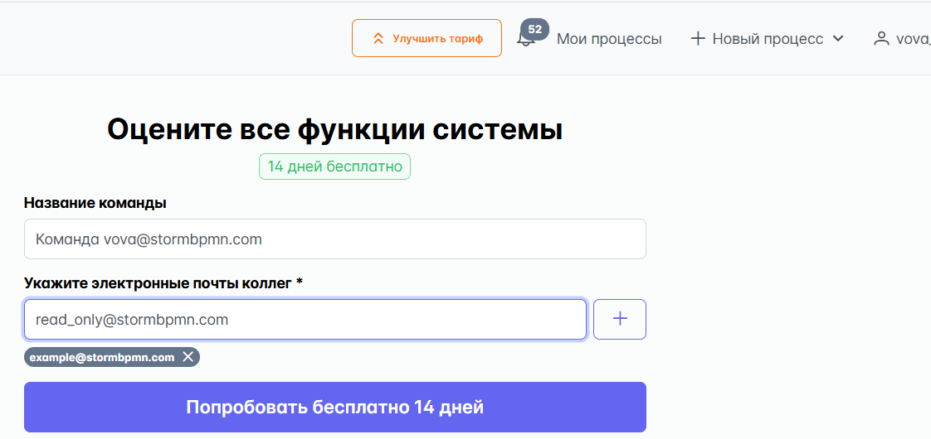Click the Название команды label
Image resolution: width=931 pixels, height=439 pixels.
pos(95,203)
